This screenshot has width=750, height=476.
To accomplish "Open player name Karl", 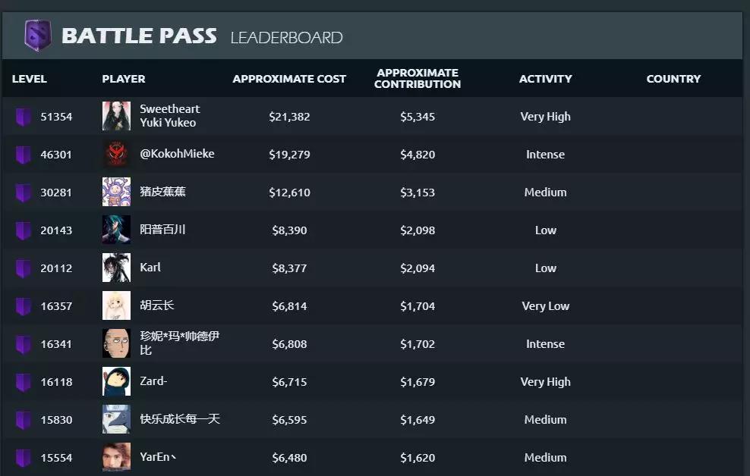I will [150, 268].
